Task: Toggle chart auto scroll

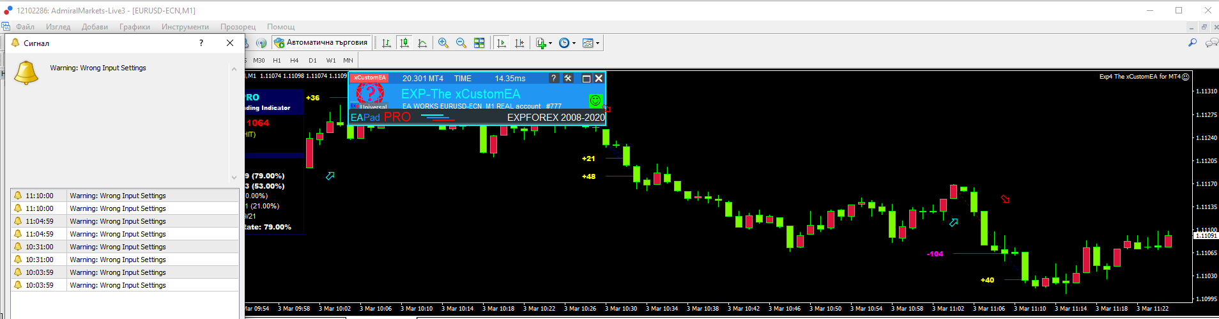Action: (x=502, y=43)
